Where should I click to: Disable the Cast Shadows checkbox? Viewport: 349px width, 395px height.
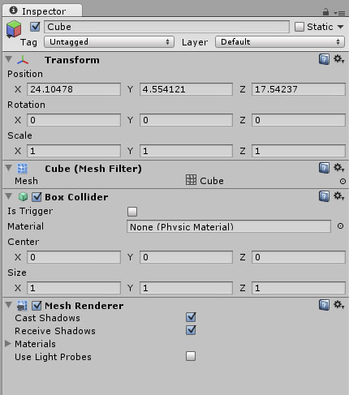click(191, 317)
